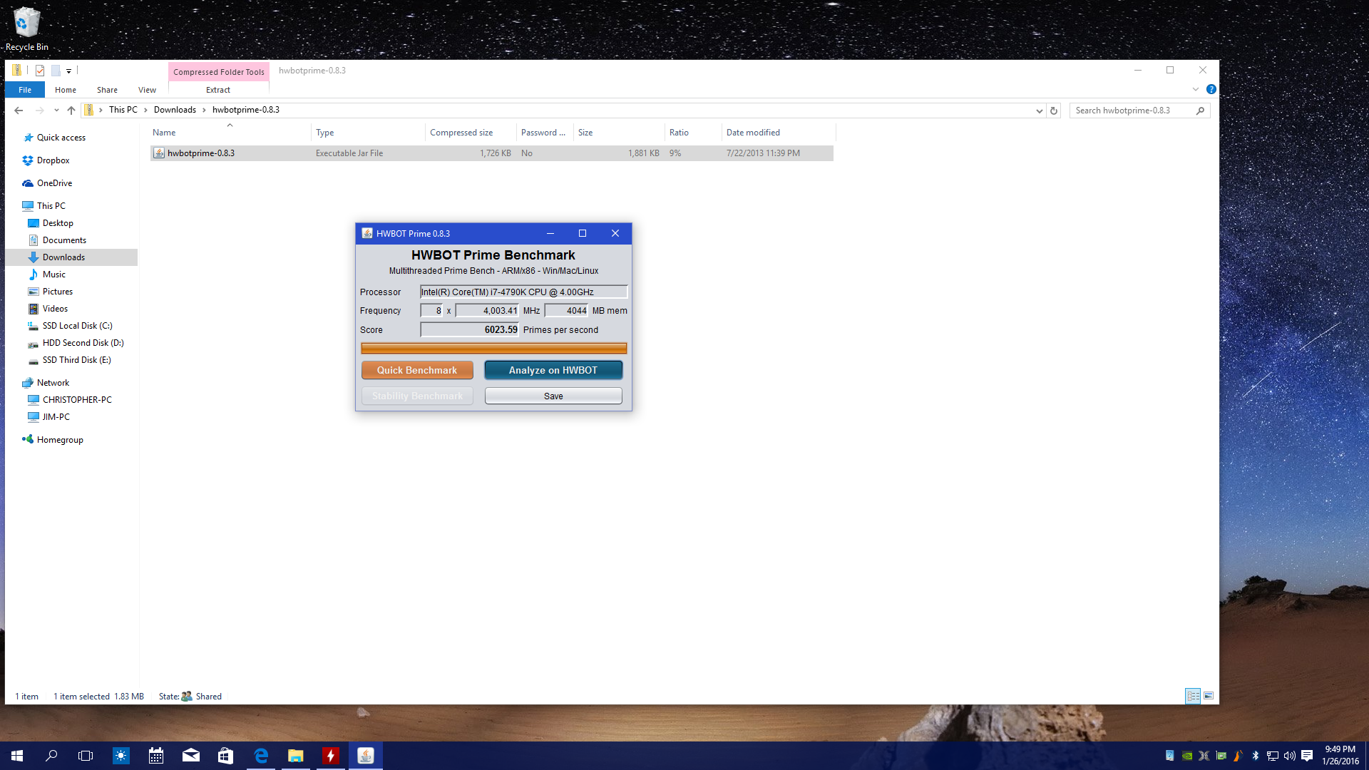Select the hwbotprime-0.8.3 jar file row
The image size is (1369, 770).
point(492,153)
